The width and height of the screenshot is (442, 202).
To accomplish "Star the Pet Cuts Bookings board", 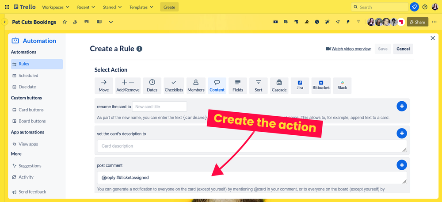I will coord(65,22).
